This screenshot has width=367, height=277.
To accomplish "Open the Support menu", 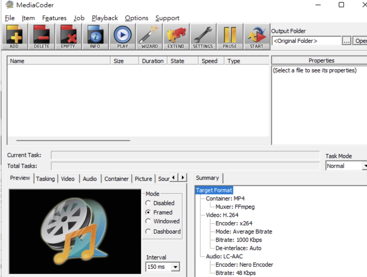I will 167,18.
